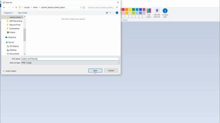
Task: Click the Forward navigation arrow
Action: 9,8
